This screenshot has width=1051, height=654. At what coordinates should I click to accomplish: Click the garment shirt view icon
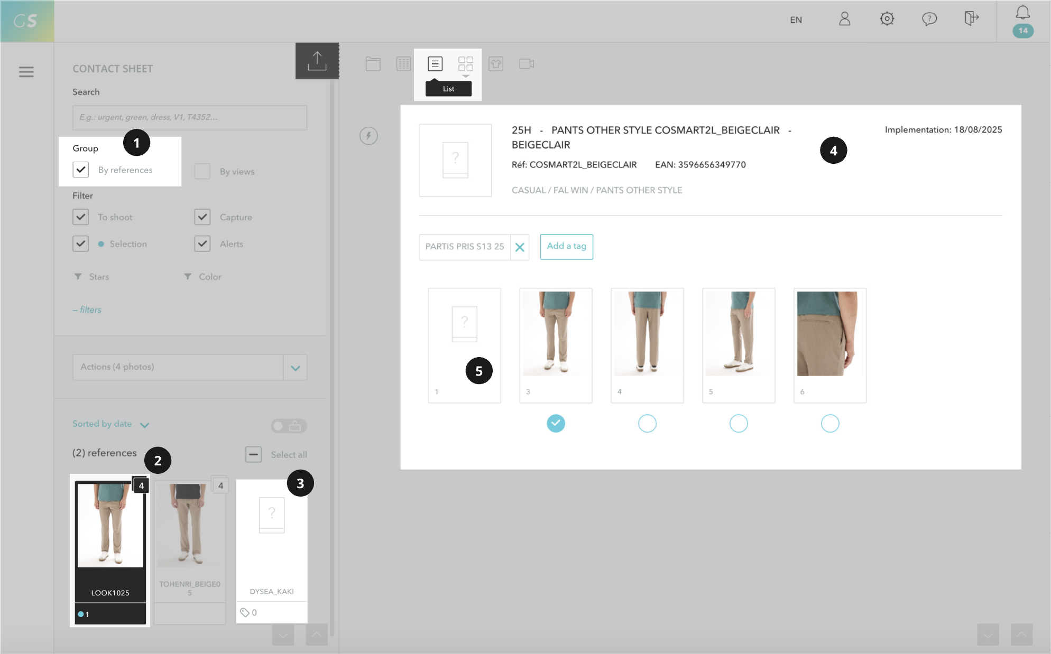pos(496,64)
